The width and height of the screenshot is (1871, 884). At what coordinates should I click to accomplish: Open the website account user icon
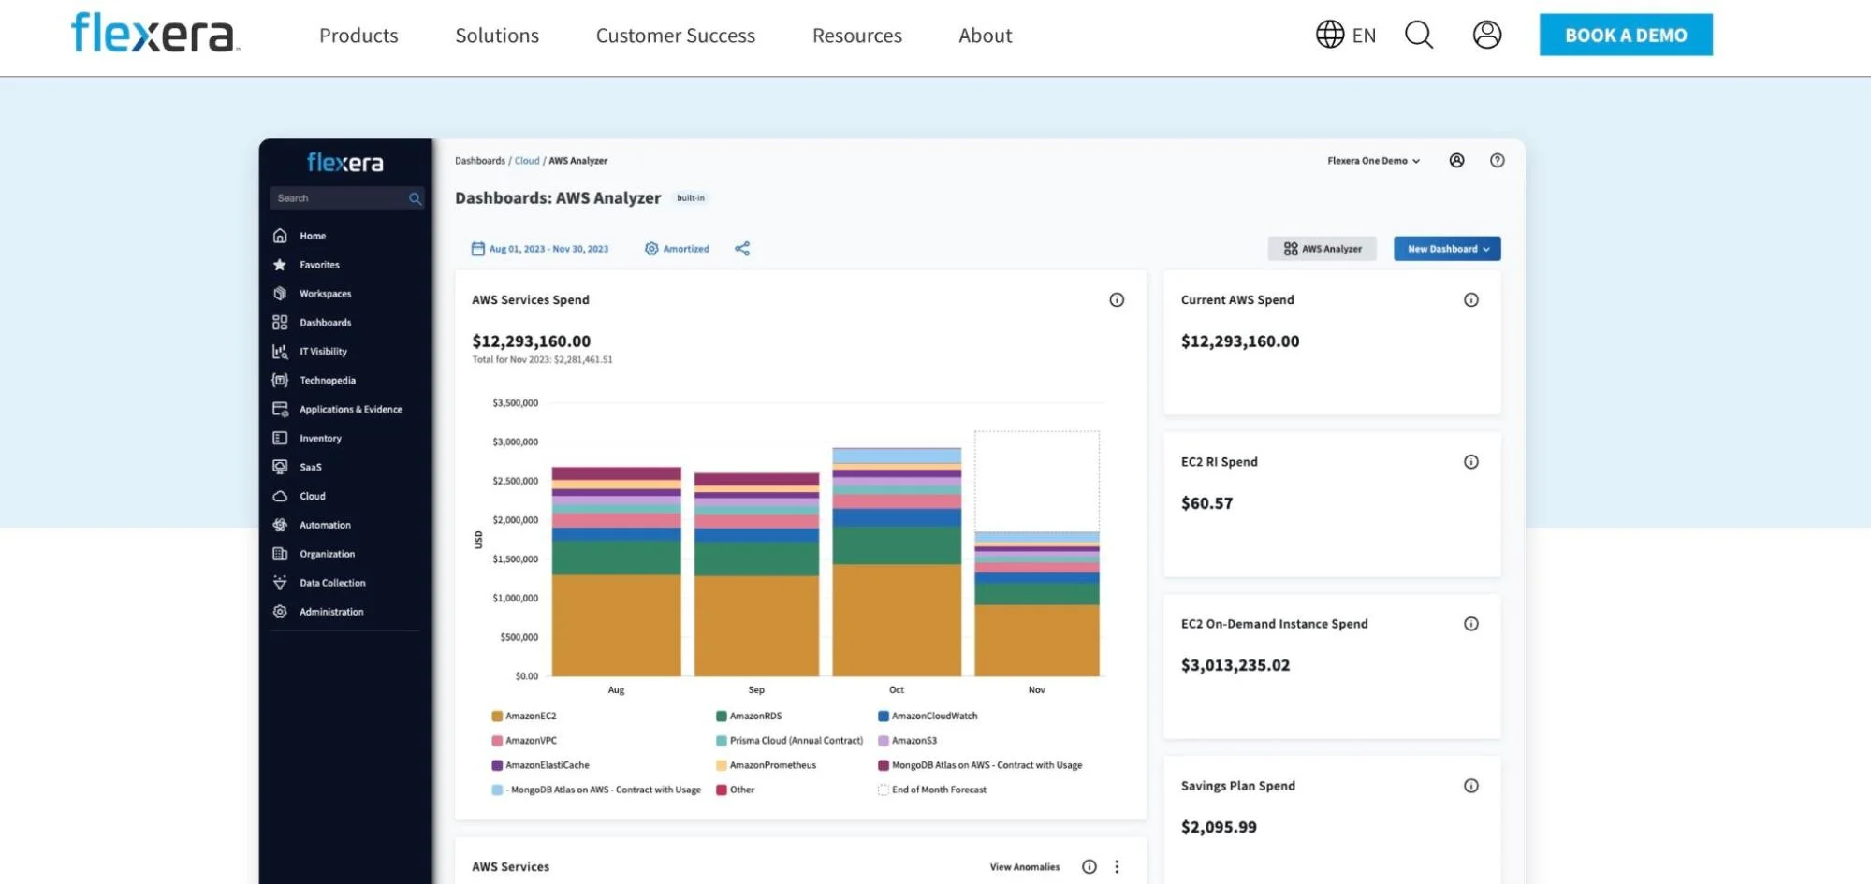coord(1487,35)
